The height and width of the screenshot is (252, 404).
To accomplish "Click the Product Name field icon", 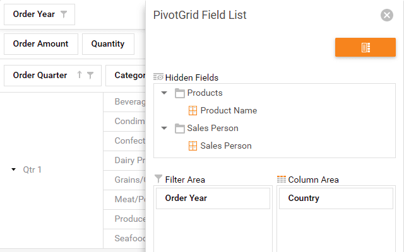I will coord(193,111).
